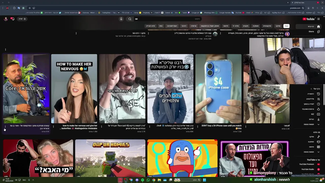This screenshot has width=325, height=183.
Task: Click the Windows Start button
Action: coord(204,180)
